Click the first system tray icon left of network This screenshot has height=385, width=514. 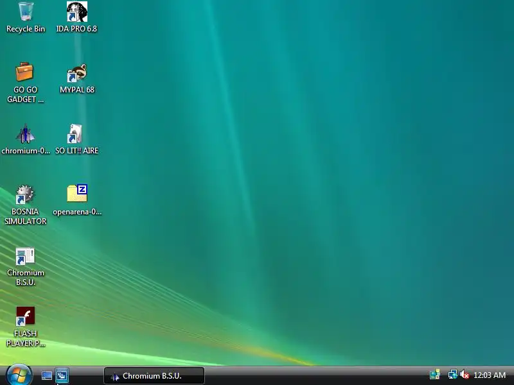pos(435,375)
